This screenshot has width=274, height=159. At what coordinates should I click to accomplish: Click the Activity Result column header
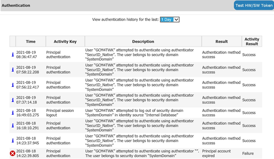click(x=252, y=41)
